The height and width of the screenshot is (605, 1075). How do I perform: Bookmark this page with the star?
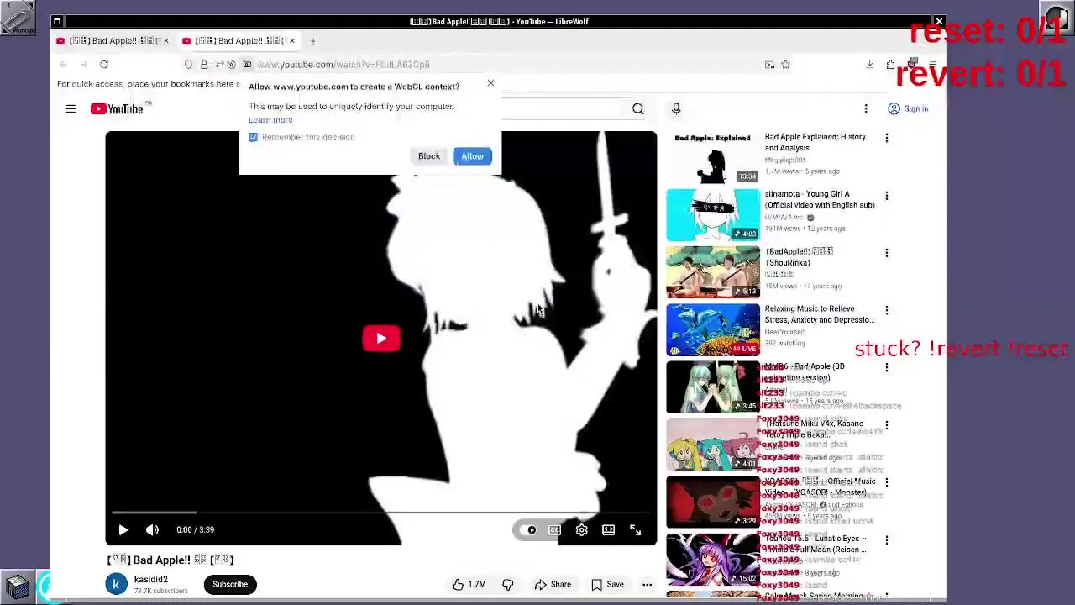pos(785,65)
